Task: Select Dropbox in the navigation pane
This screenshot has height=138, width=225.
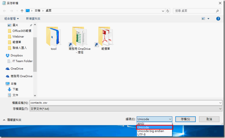Action: point(16,55)
